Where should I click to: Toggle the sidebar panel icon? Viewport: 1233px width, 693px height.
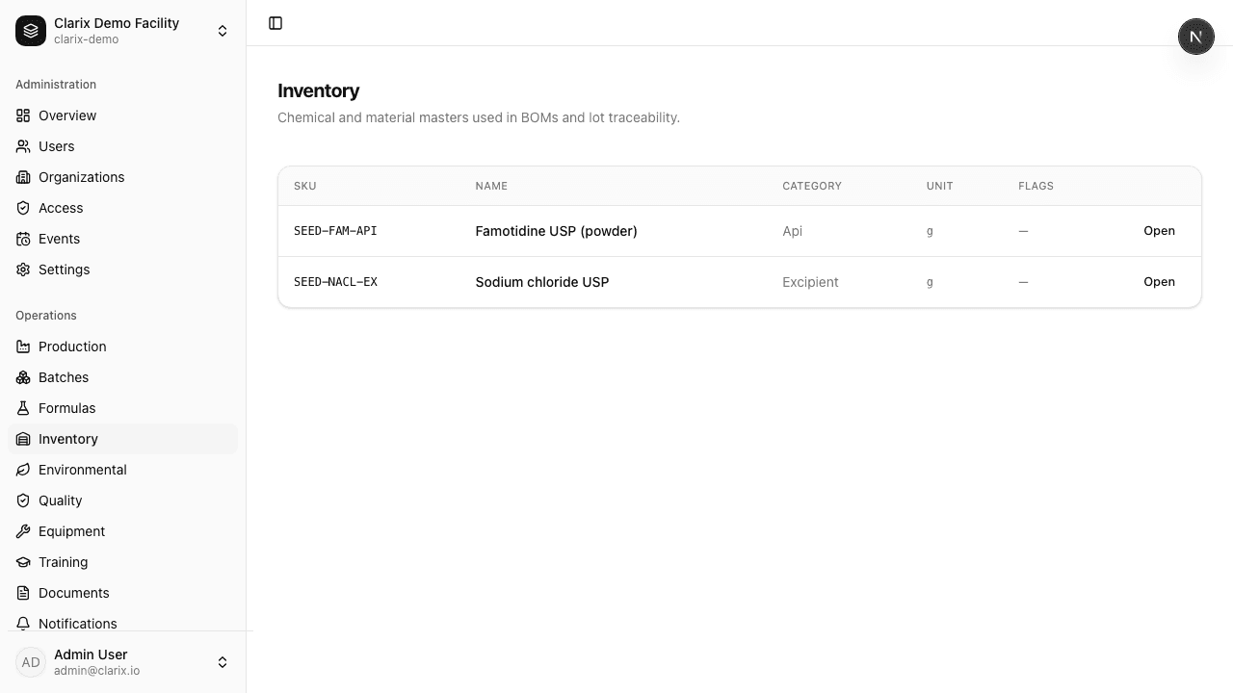[x=275, y=23]
